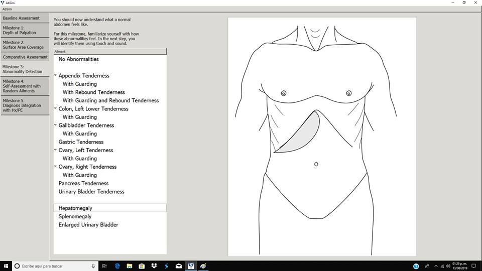Select Enlarged Urinary Bladder ailment
The image size is (482, 271).
[x=88, y=225]
